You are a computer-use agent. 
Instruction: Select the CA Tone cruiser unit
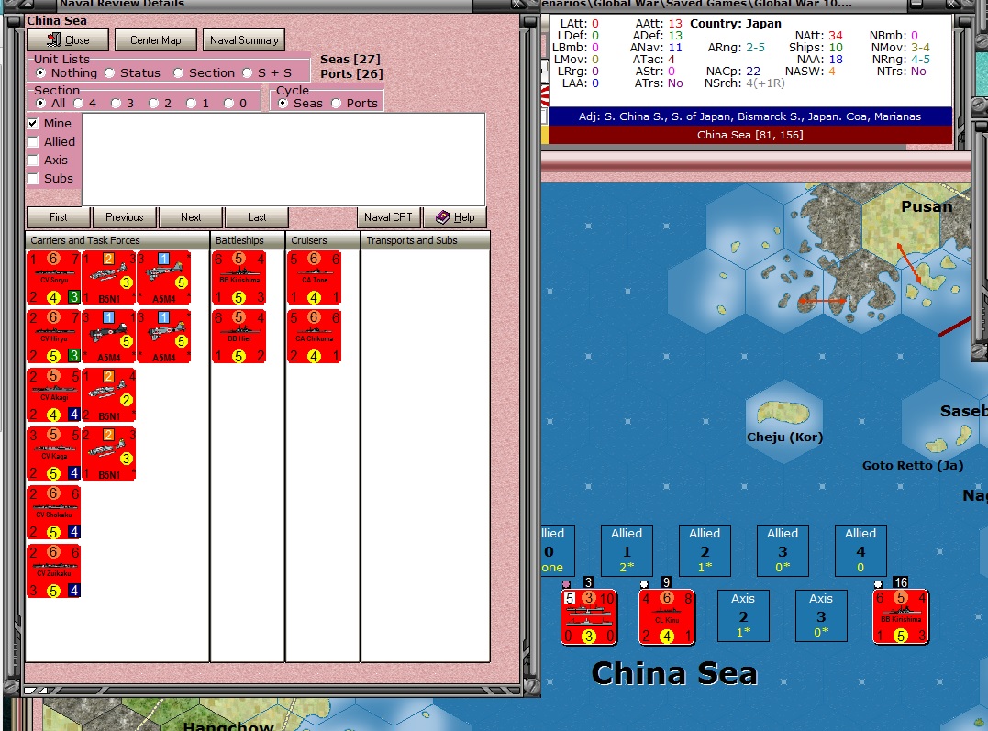click(315, 278)
